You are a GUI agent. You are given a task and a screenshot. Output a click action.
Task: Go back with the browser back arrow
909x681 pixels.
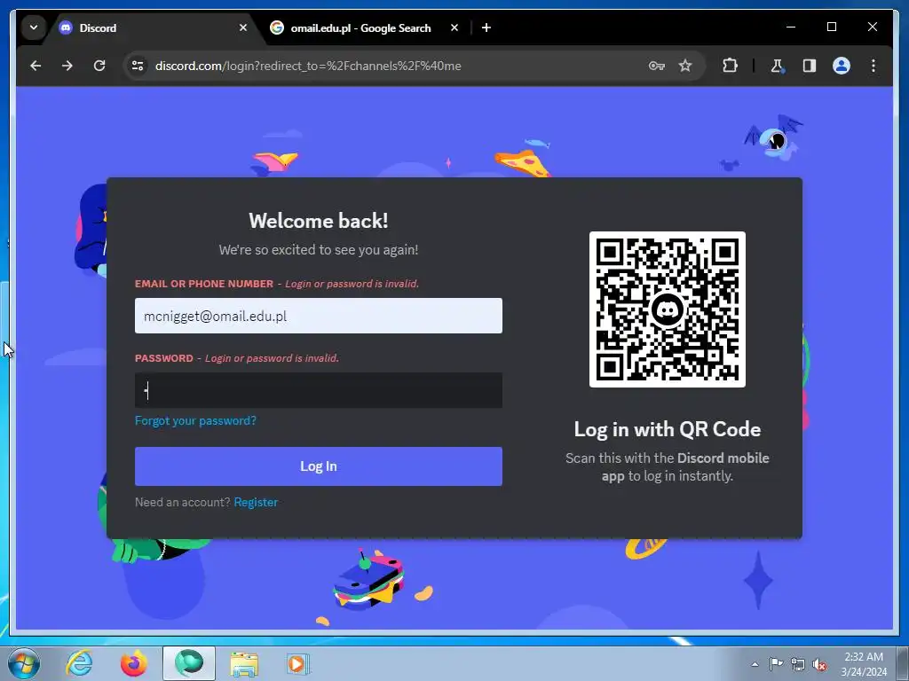[x=36, y=66]
